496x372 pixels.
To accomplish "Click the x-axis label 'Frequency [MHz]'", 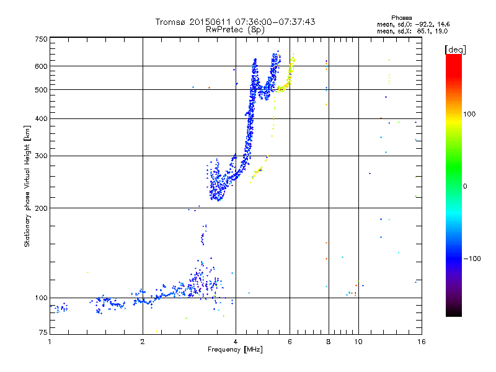I will point(235,350).
